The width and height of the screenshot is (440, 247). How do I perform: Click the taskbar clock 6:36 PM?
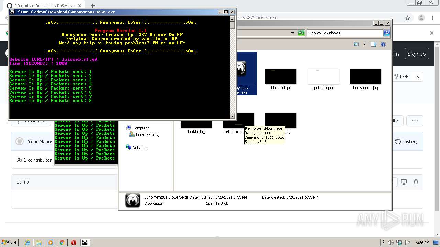[x=422, y=243]
